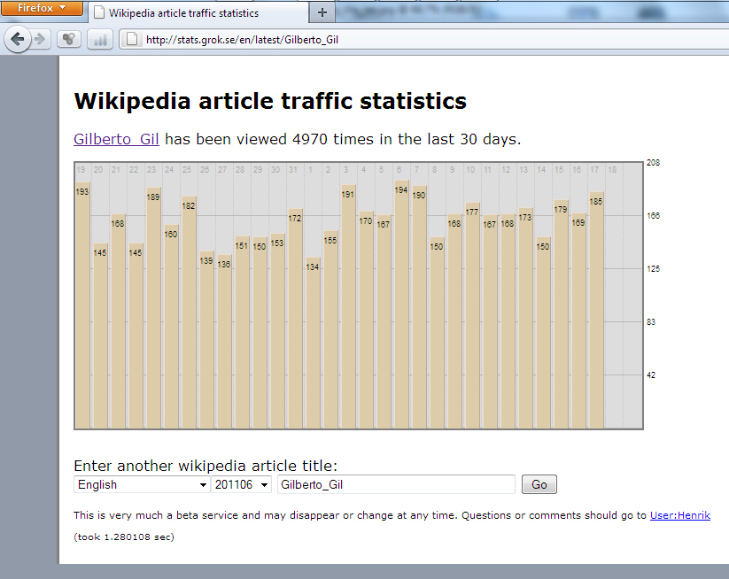The image size is (729, 579).
Task: Click the browser Forward arrow button
Action: coord(40,39)
